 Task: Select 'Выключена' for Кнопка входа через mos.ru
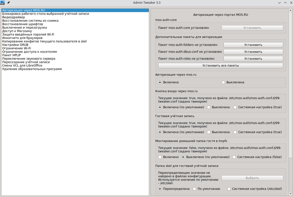(x=209, y=107)
